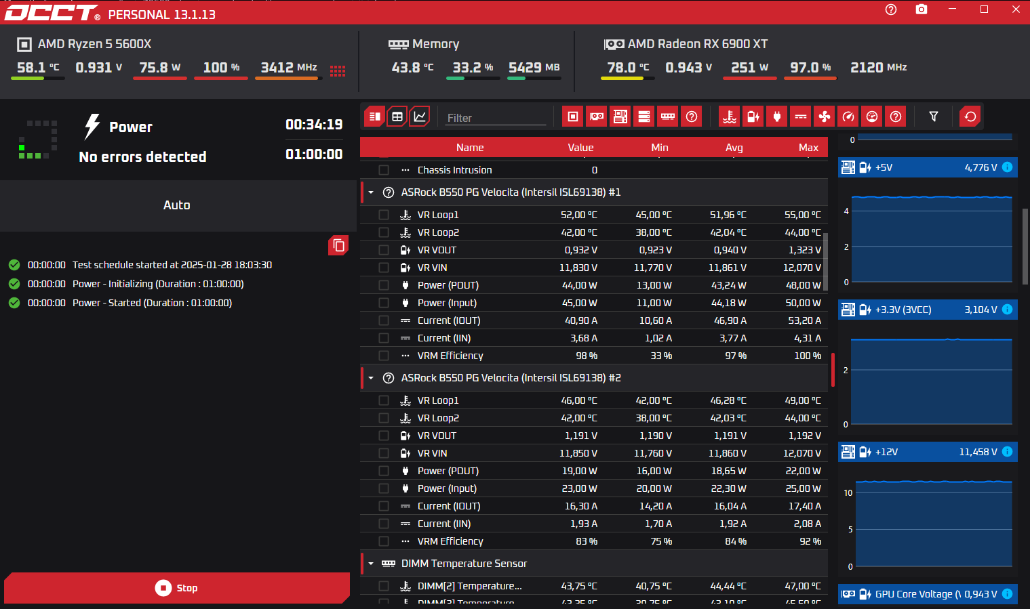Collapse the ASRock B550 ISL69138 #2 group
This screenshot has width=1030, height=609.
pyautogui.click(x=371, y=378)
